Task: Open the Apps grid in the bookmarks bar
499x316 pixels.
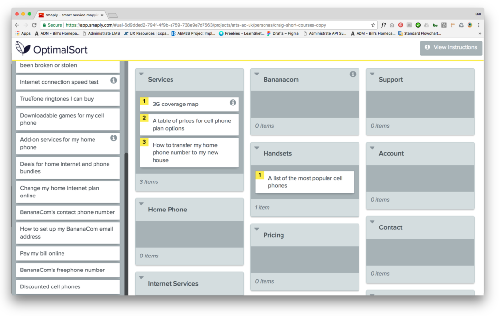Action: (x=23, y=33)
